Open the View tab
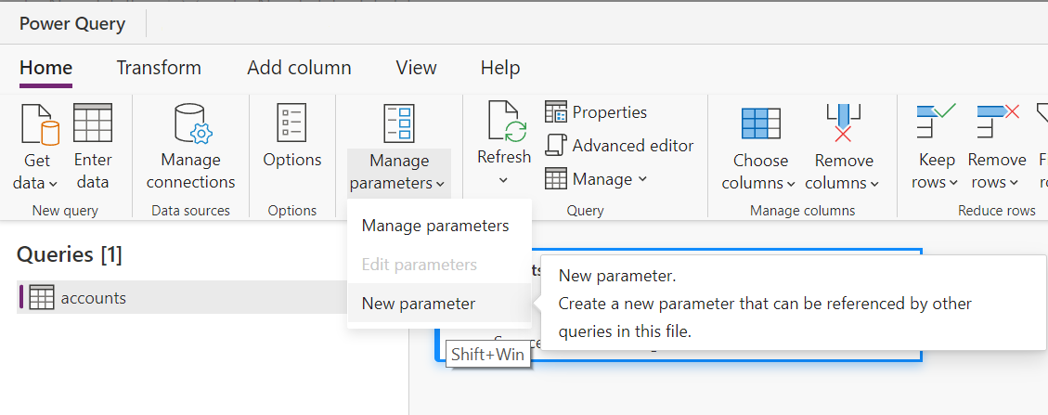 click(x=416, y=68)
